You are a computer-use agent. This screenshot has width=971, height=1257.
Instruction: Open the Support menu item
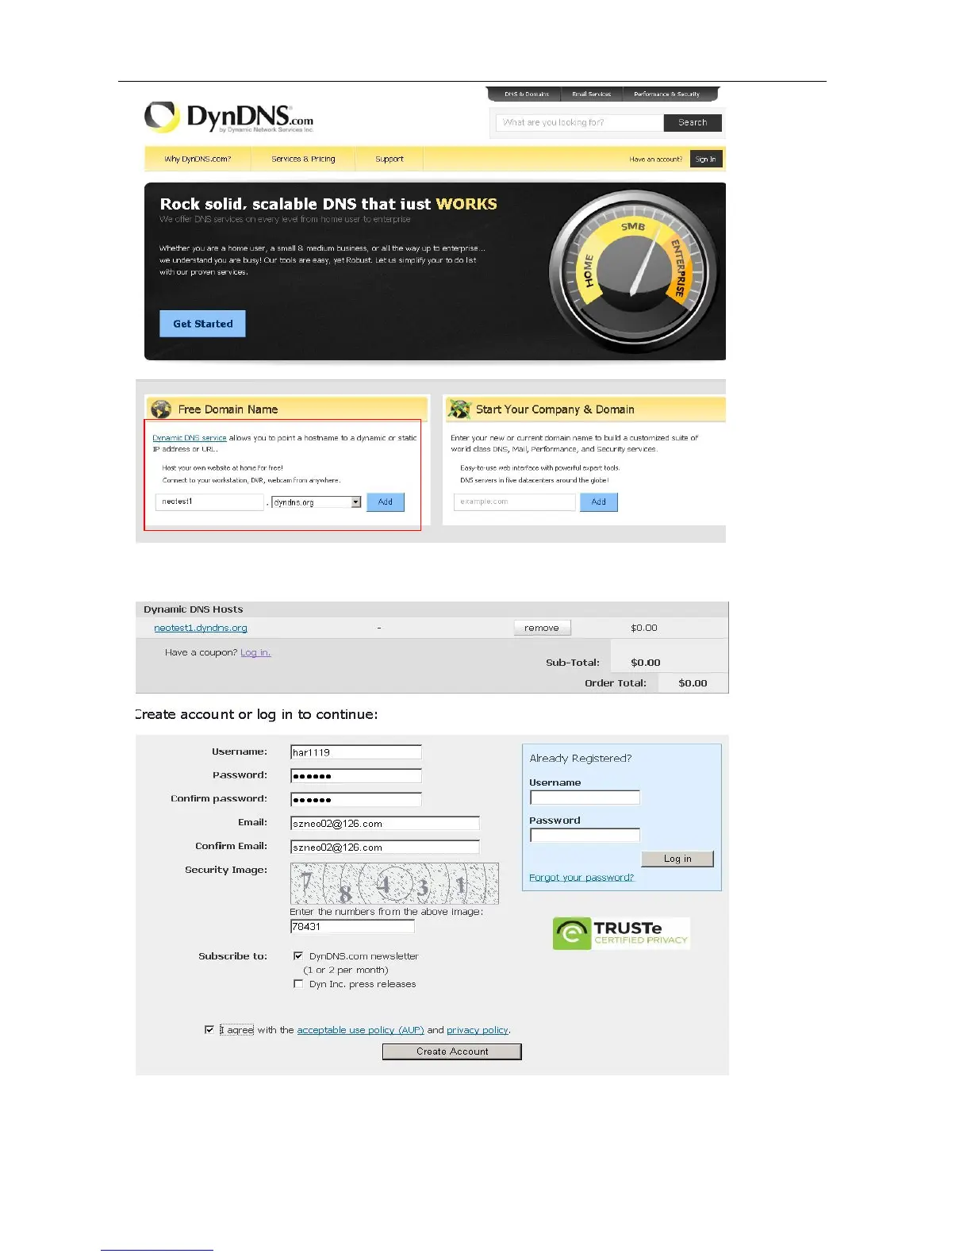pos(390,159)
